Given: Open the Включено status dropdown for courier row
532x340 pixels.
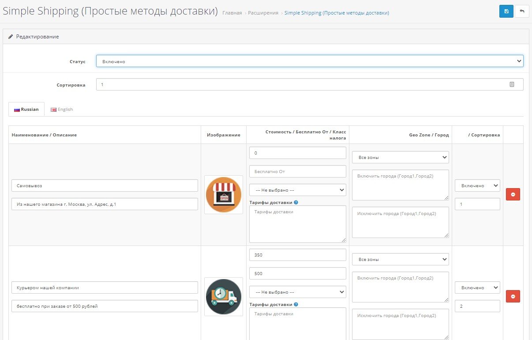Looking at the screenshot, I should pos(477,287).
